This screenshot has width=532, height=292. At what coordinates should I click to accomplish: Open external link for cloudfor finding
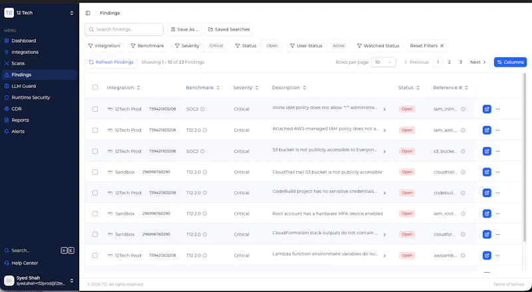487,234
